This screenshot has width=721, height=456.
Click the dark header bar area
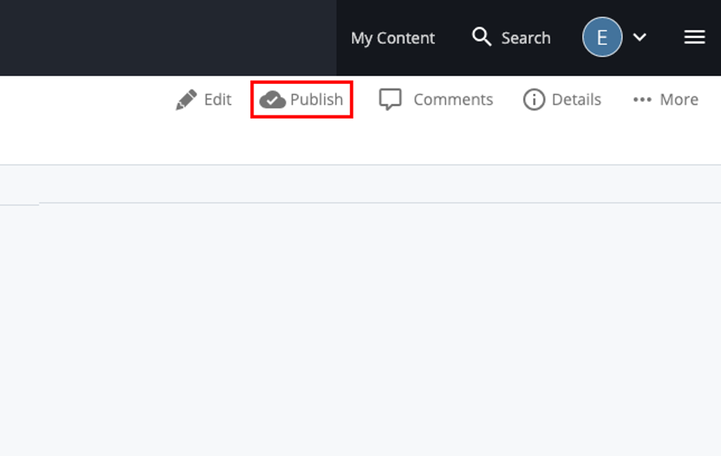pyautogui.click(x=168, y=38)
